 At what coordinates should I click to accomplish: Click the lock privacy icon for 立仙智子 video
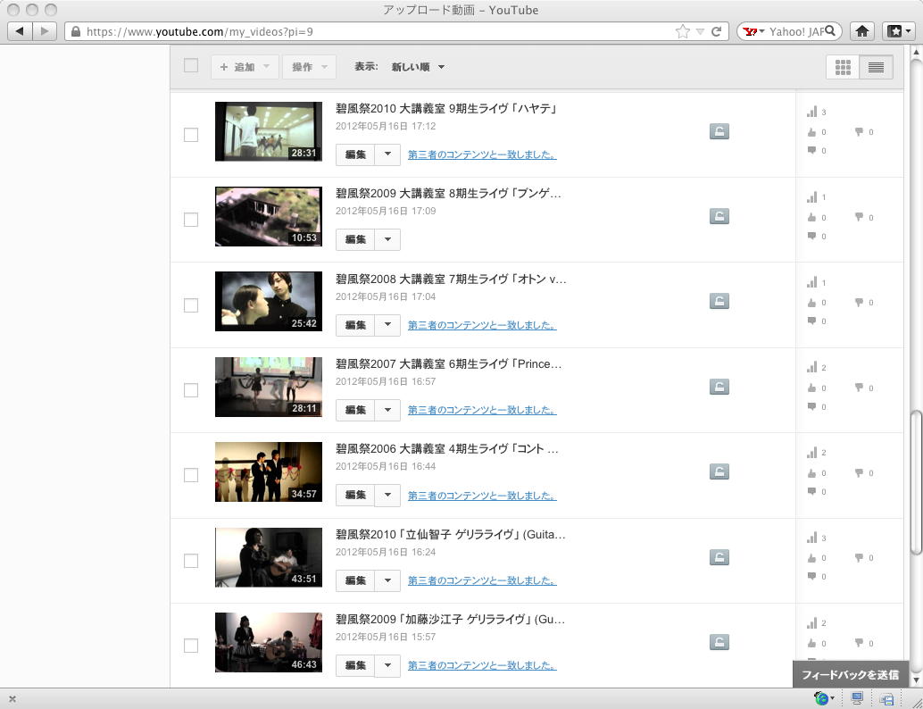click(719, 557)
